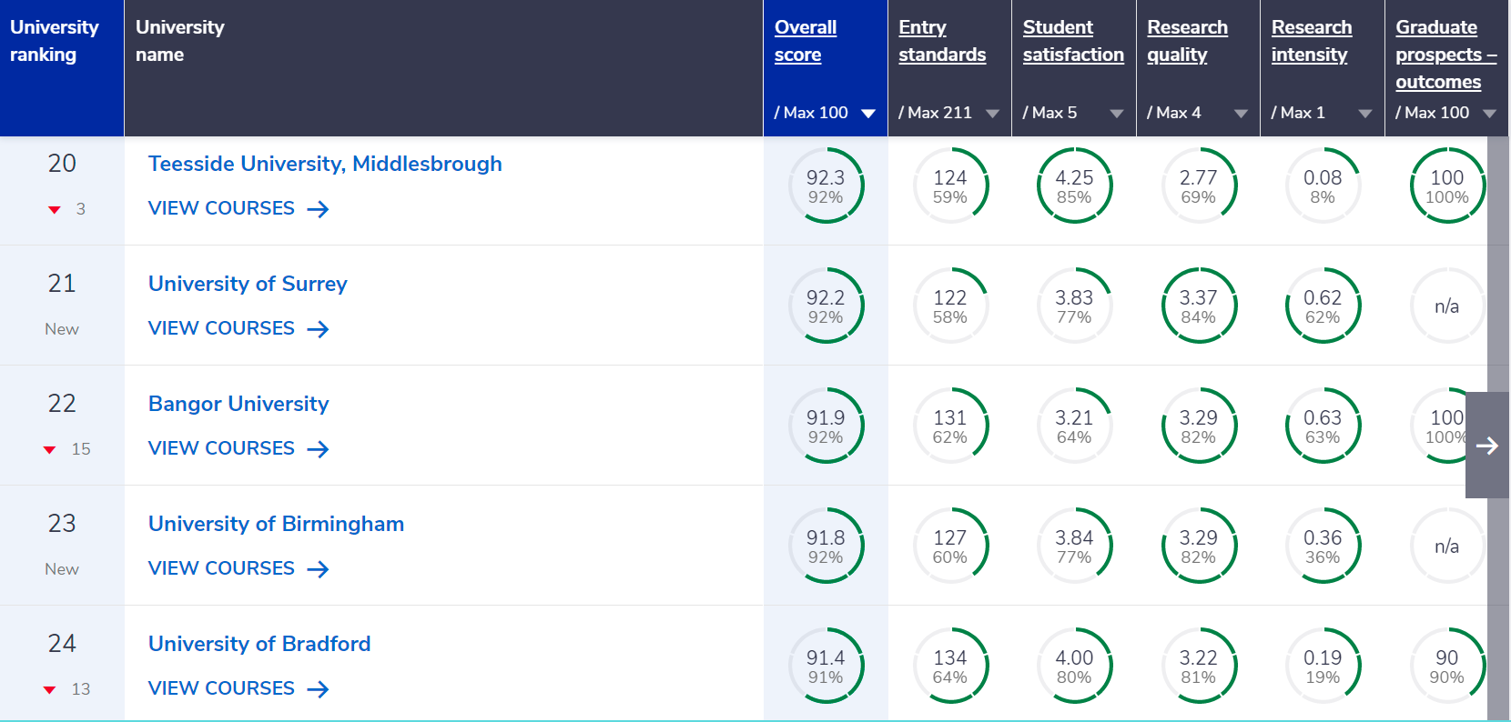Viewport: 1511px width, 722px height.
Task: Click Bradford entry standards 134 gauge
Action: pyautogui.click(x=949, y=666)
